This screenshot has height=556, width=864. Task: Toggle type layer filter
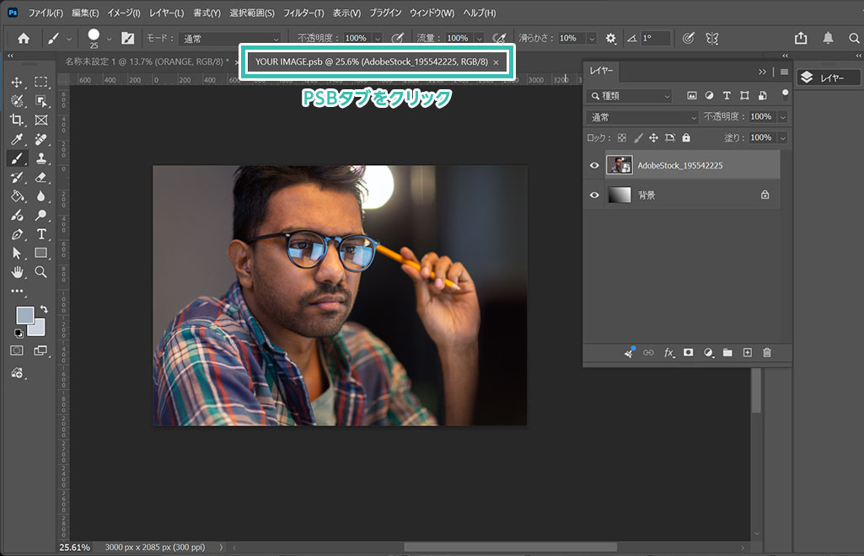[x=727, y=96]
